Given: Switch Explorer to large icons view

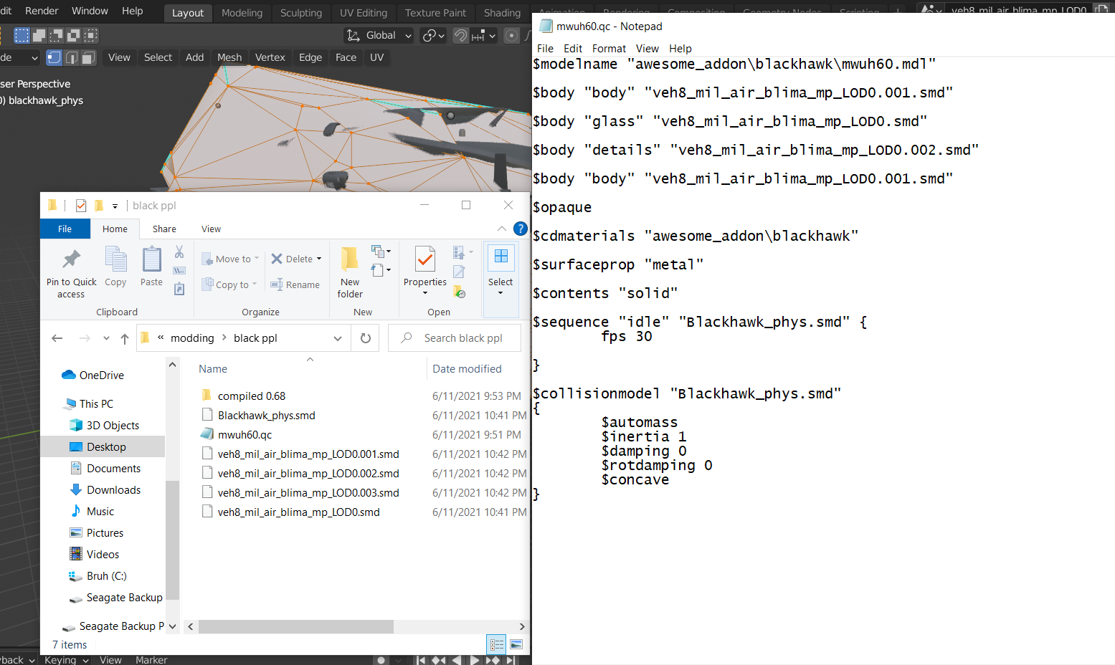Looking at the screenshot, I should point(516,644).
